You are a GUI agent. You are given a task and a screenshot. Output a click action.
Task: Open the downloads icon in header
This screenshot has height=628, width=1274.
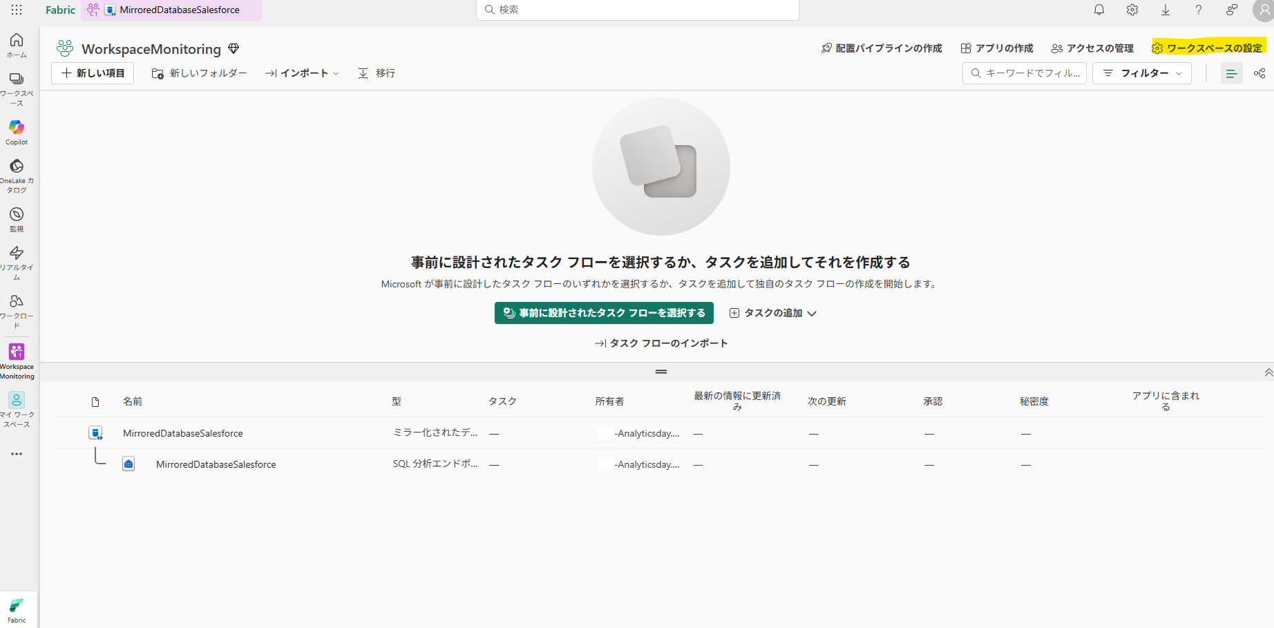[1166, 10]
